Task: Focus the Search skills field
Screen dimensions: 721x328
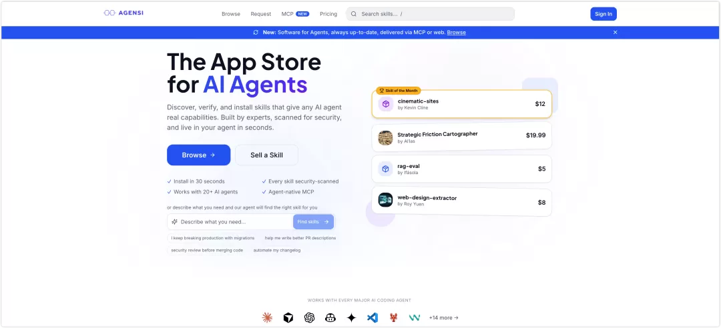Action: coord(430,14)
